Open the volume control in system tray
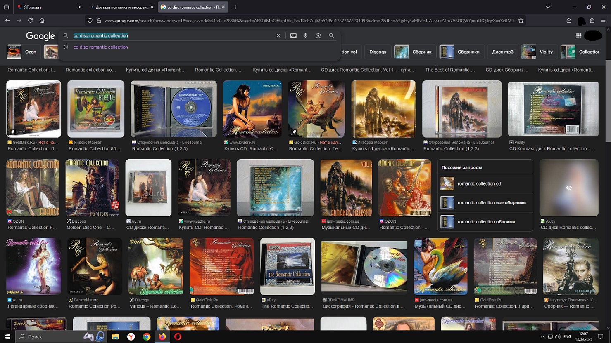This screenshot has height=343, width=611. pyautogui.click(x=558, y=336)
